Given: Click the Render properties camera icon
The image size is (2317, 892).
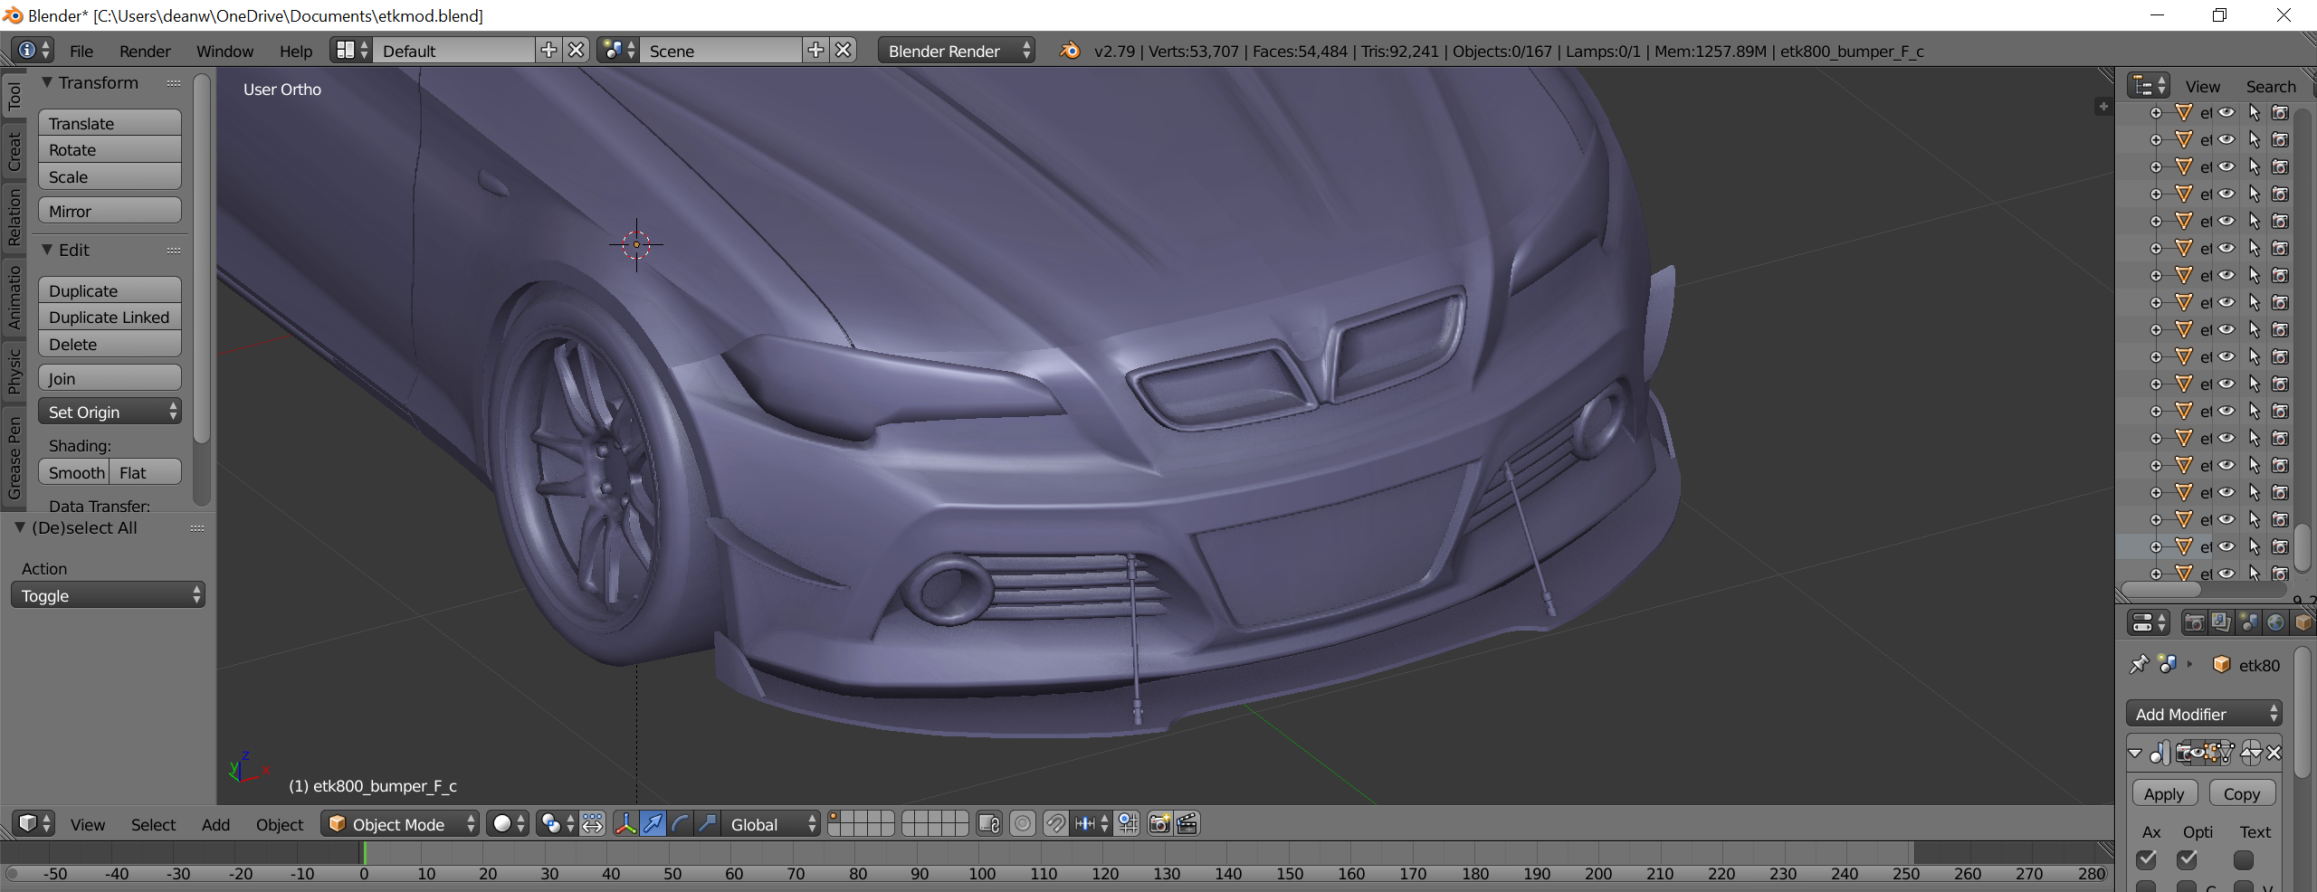Looking at the screenshot, I should [2194, 622].
